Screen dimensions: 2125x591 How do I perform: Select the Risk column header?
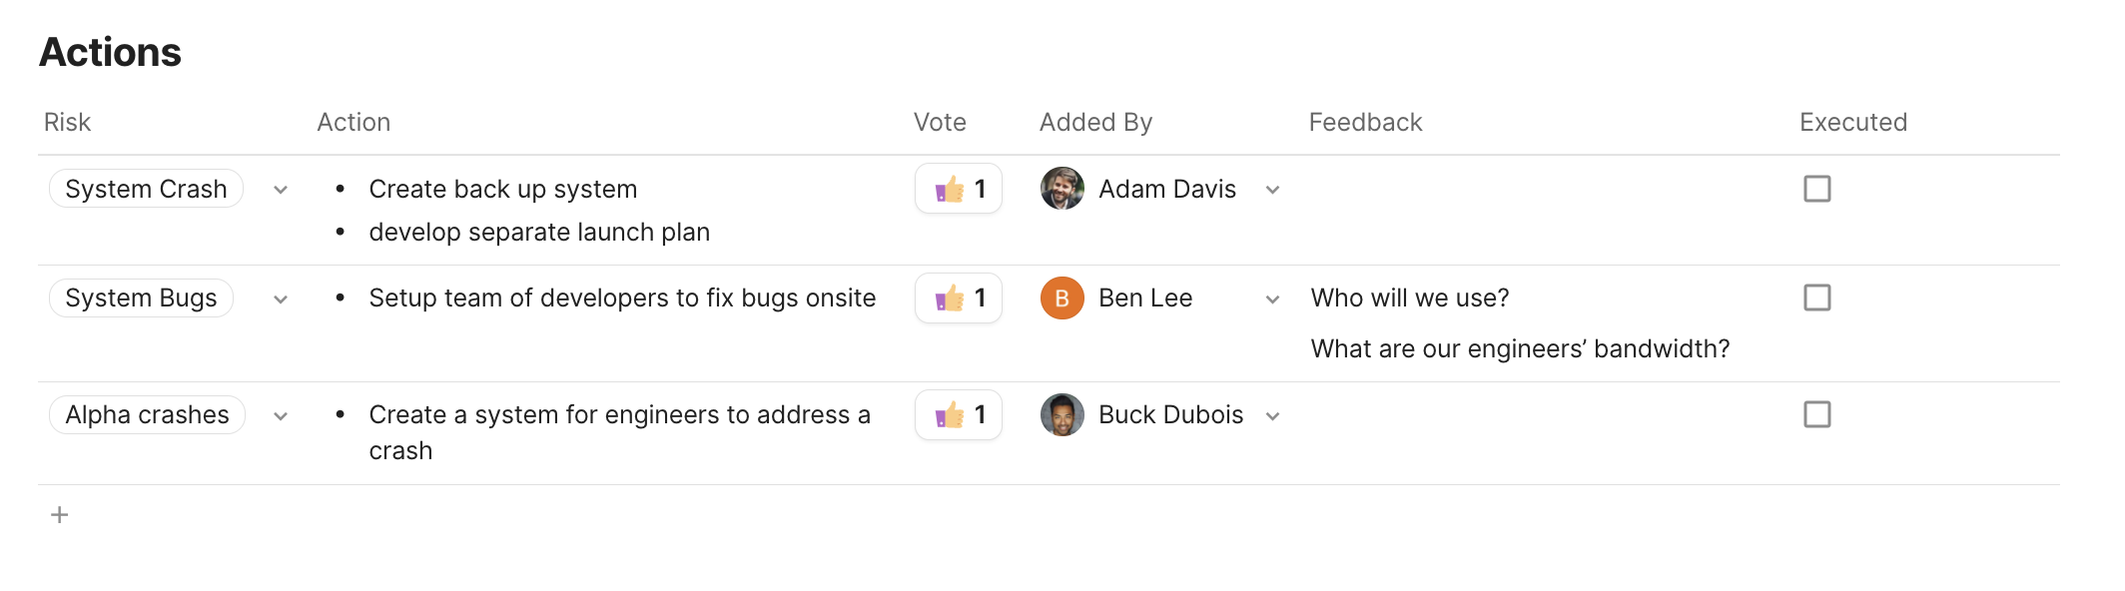67,122
